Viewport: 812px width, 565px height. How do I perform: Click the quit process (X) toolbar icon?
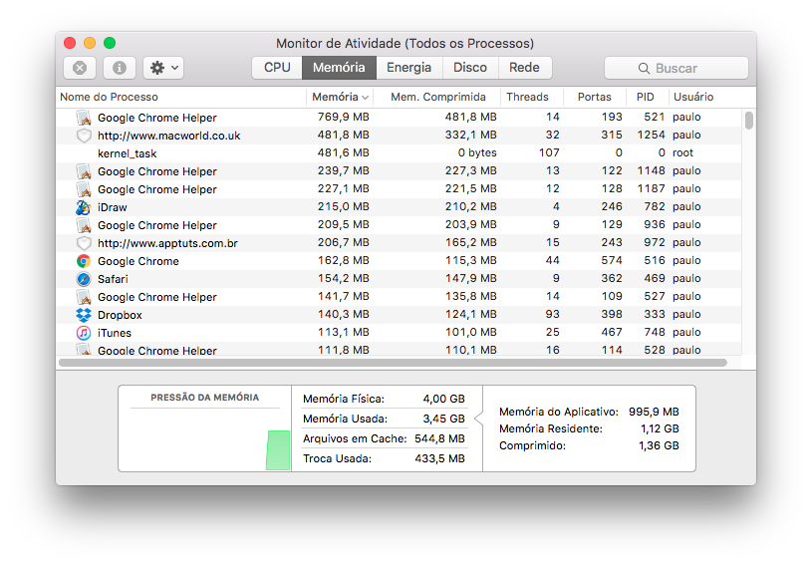click(x=80, y=68)
